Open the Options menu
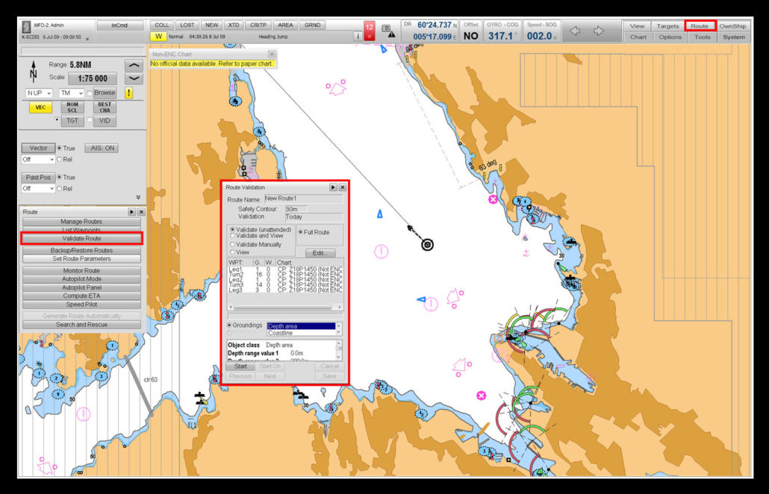The image size is (769, 494). (x=670, y=37)
